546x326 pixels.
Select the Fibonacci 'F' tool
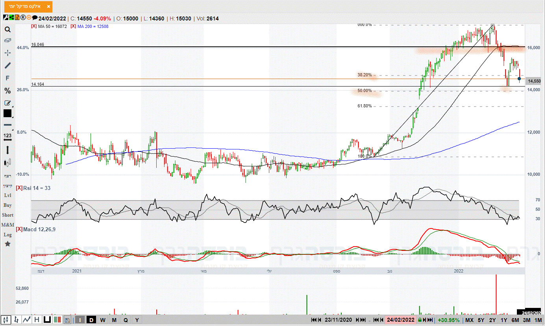point(7,78)
